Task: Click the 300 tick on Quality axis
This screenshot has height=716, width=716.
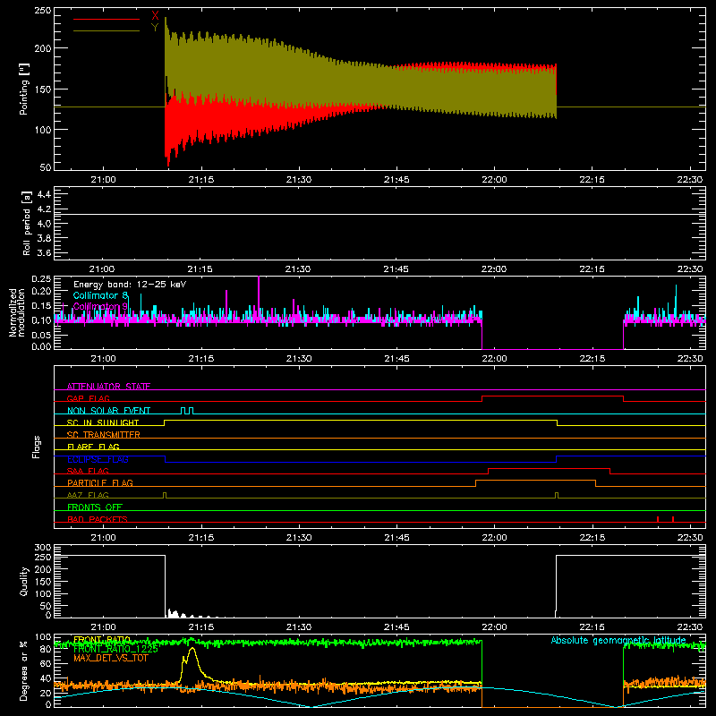Action: click(x=42, y=548)
